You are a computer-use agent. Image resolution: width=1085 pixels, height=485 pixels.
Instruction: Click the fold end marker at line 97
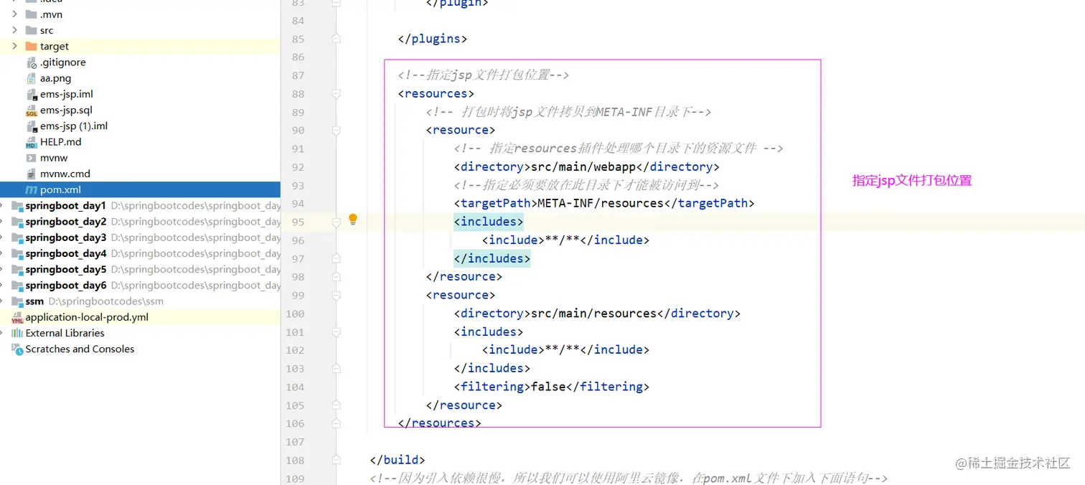pyautogui.click(x=335, y=259)
